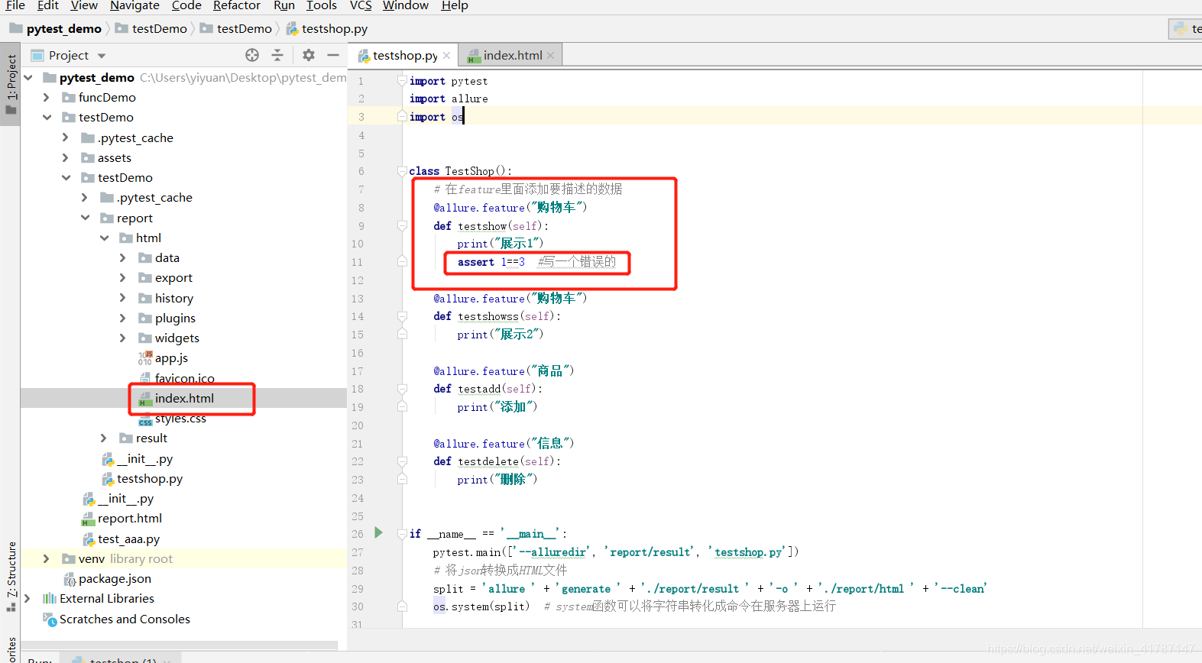Open the Project view dropdown

point(102,56)
